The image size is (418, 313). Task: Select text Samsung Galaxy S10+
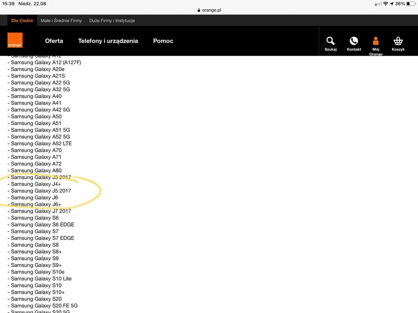38,292
